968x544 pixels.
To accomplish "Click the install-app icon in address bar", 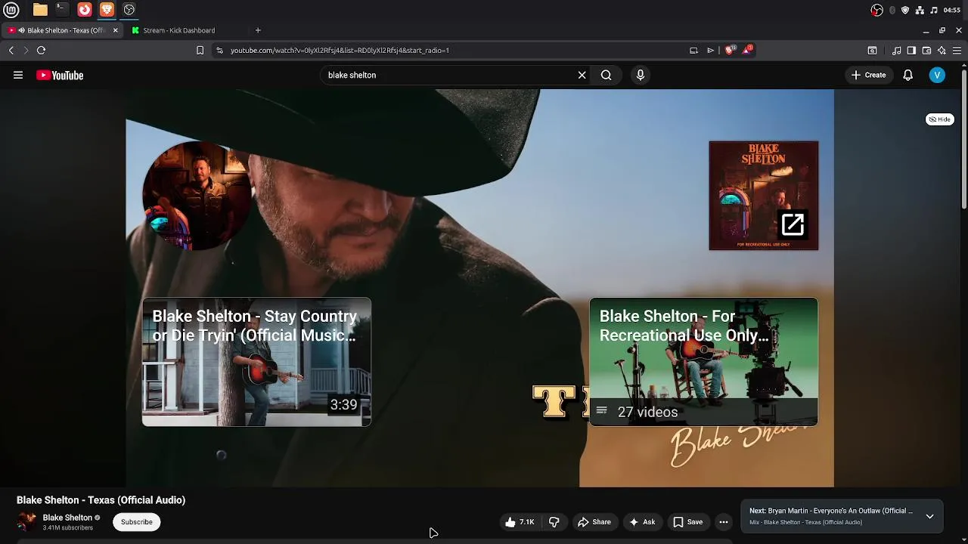I will [693, 50].
